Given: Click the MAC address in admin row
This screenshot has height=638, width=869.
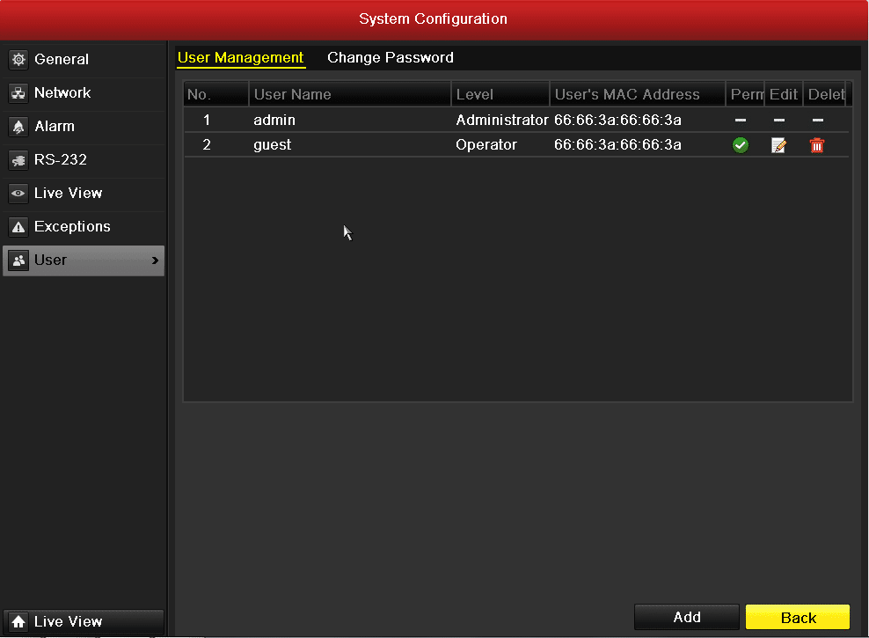Looking at the screenshot, I should tap(617, 121).
